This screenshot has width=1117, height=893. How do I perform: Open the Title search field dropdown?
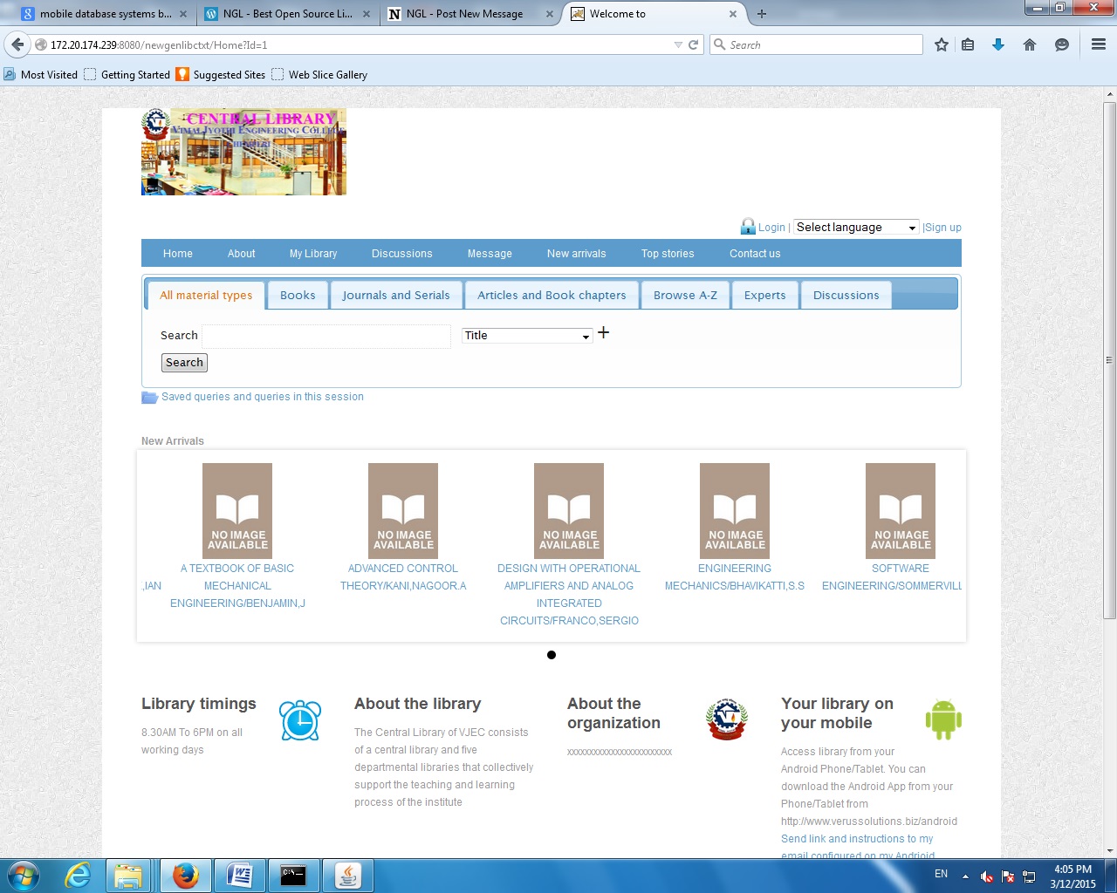tap(527, 336)
